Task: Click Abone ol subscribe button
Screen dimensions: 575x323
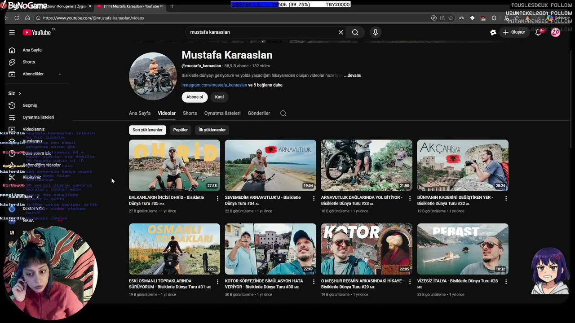Action: pyautogui.click(x=195, y=97)
